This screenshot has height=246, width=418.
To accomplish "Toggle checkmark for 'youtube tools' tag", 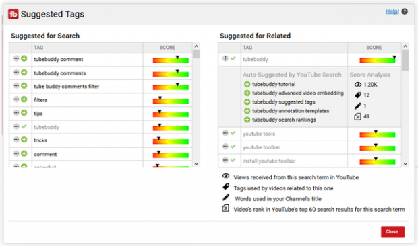I will pos(233,133).
